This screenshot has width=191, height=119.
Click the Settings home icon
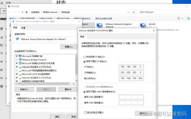(2, 3)
